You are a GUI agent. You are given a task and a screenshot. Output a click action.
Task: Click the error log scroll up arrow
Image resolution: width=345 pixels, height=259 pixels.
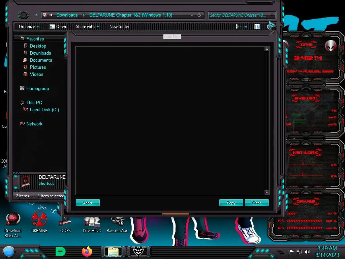(266, 49)
